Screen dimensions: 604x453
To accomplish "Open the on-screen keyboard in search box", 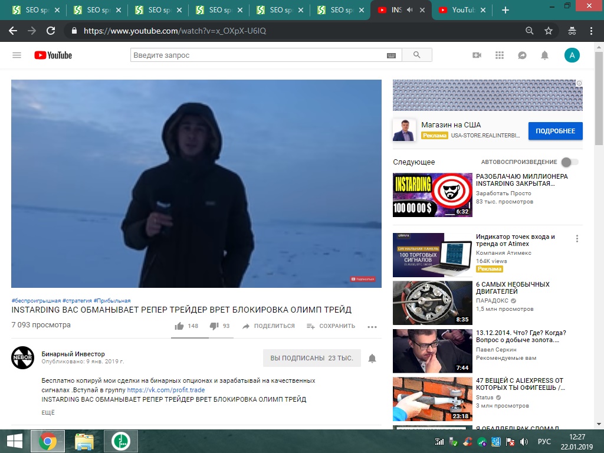I will 391,55.
